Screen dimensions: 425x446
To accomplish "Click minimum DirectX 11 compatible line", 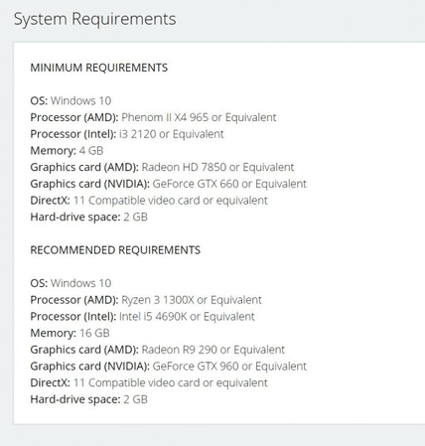I will click(149, 201).
